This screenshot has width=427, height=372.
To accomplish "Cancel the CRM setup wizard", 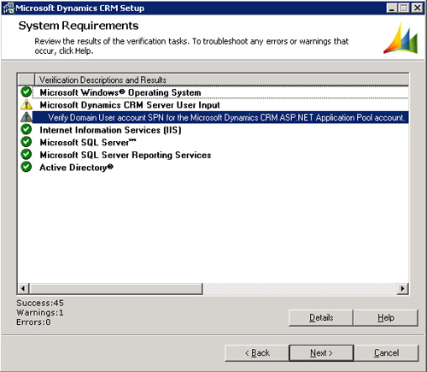I will (x=387, y=353).
